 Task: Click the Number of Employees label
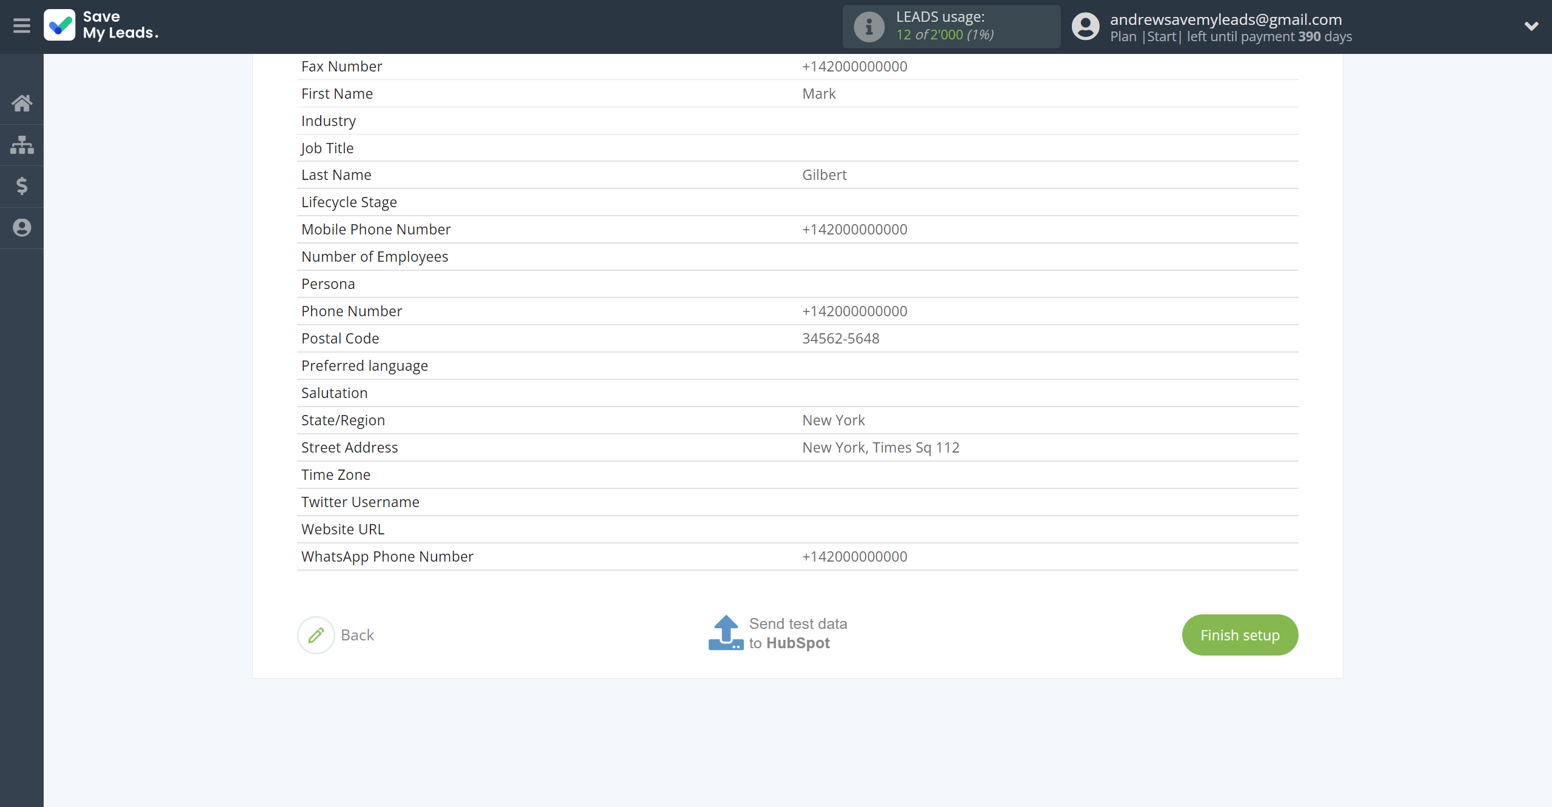(x=375, y=256)
